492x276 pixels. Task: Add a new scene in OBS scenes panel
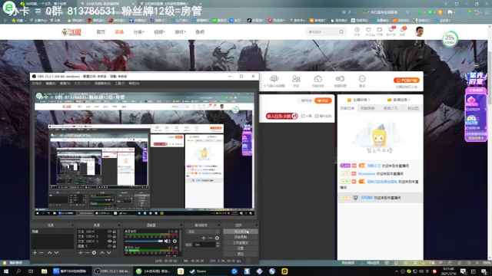click(x=35, y=252)
